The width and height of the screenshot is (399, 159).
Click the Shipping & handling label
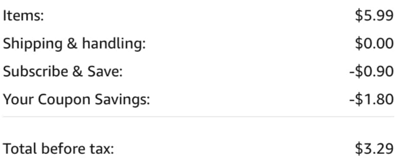[x=74, y=44]
